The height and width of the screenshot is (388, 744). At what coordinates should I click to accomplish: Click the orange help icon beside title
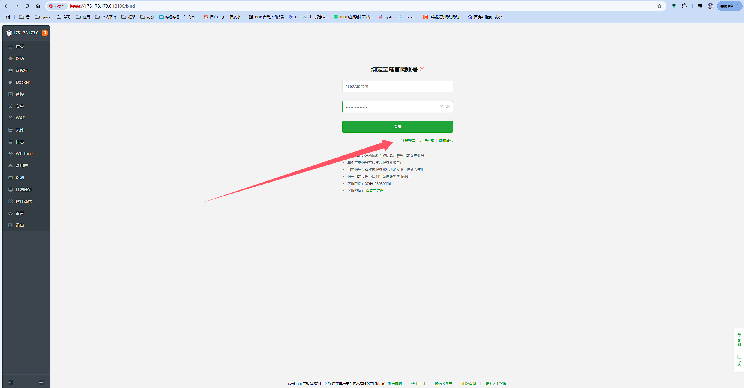point(422,69)
